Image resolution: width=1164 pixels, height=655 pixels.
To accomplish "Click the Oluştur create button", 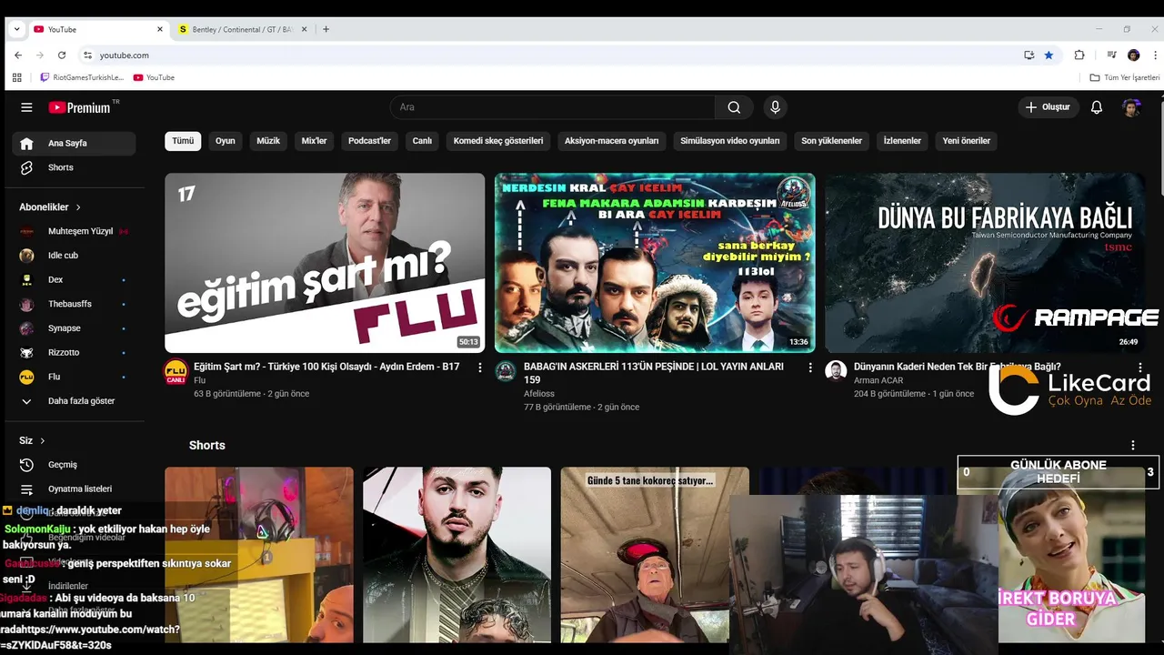I will pos(1048,107).
